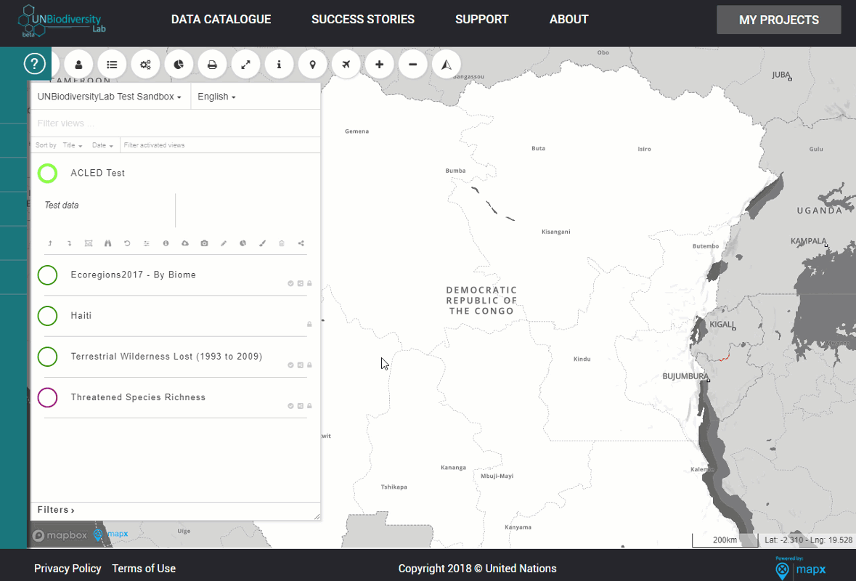Click the pencil edit icon under ACLED Test
The height and width of the screenshot is (581, 856).
(224, 243)
